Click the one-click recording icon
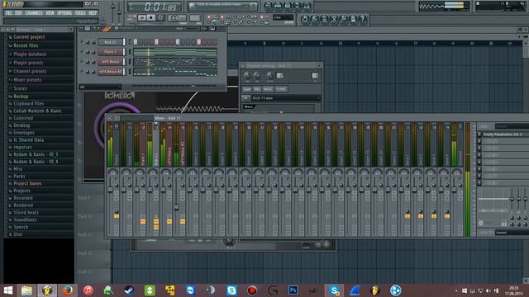529x297 pixels. [x=344, y=19]
